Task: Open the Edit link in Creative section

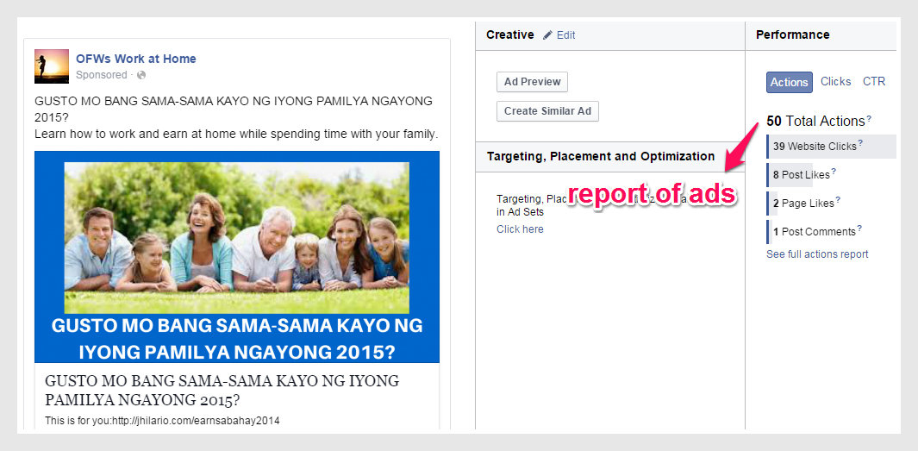Action: pos(565,35)
